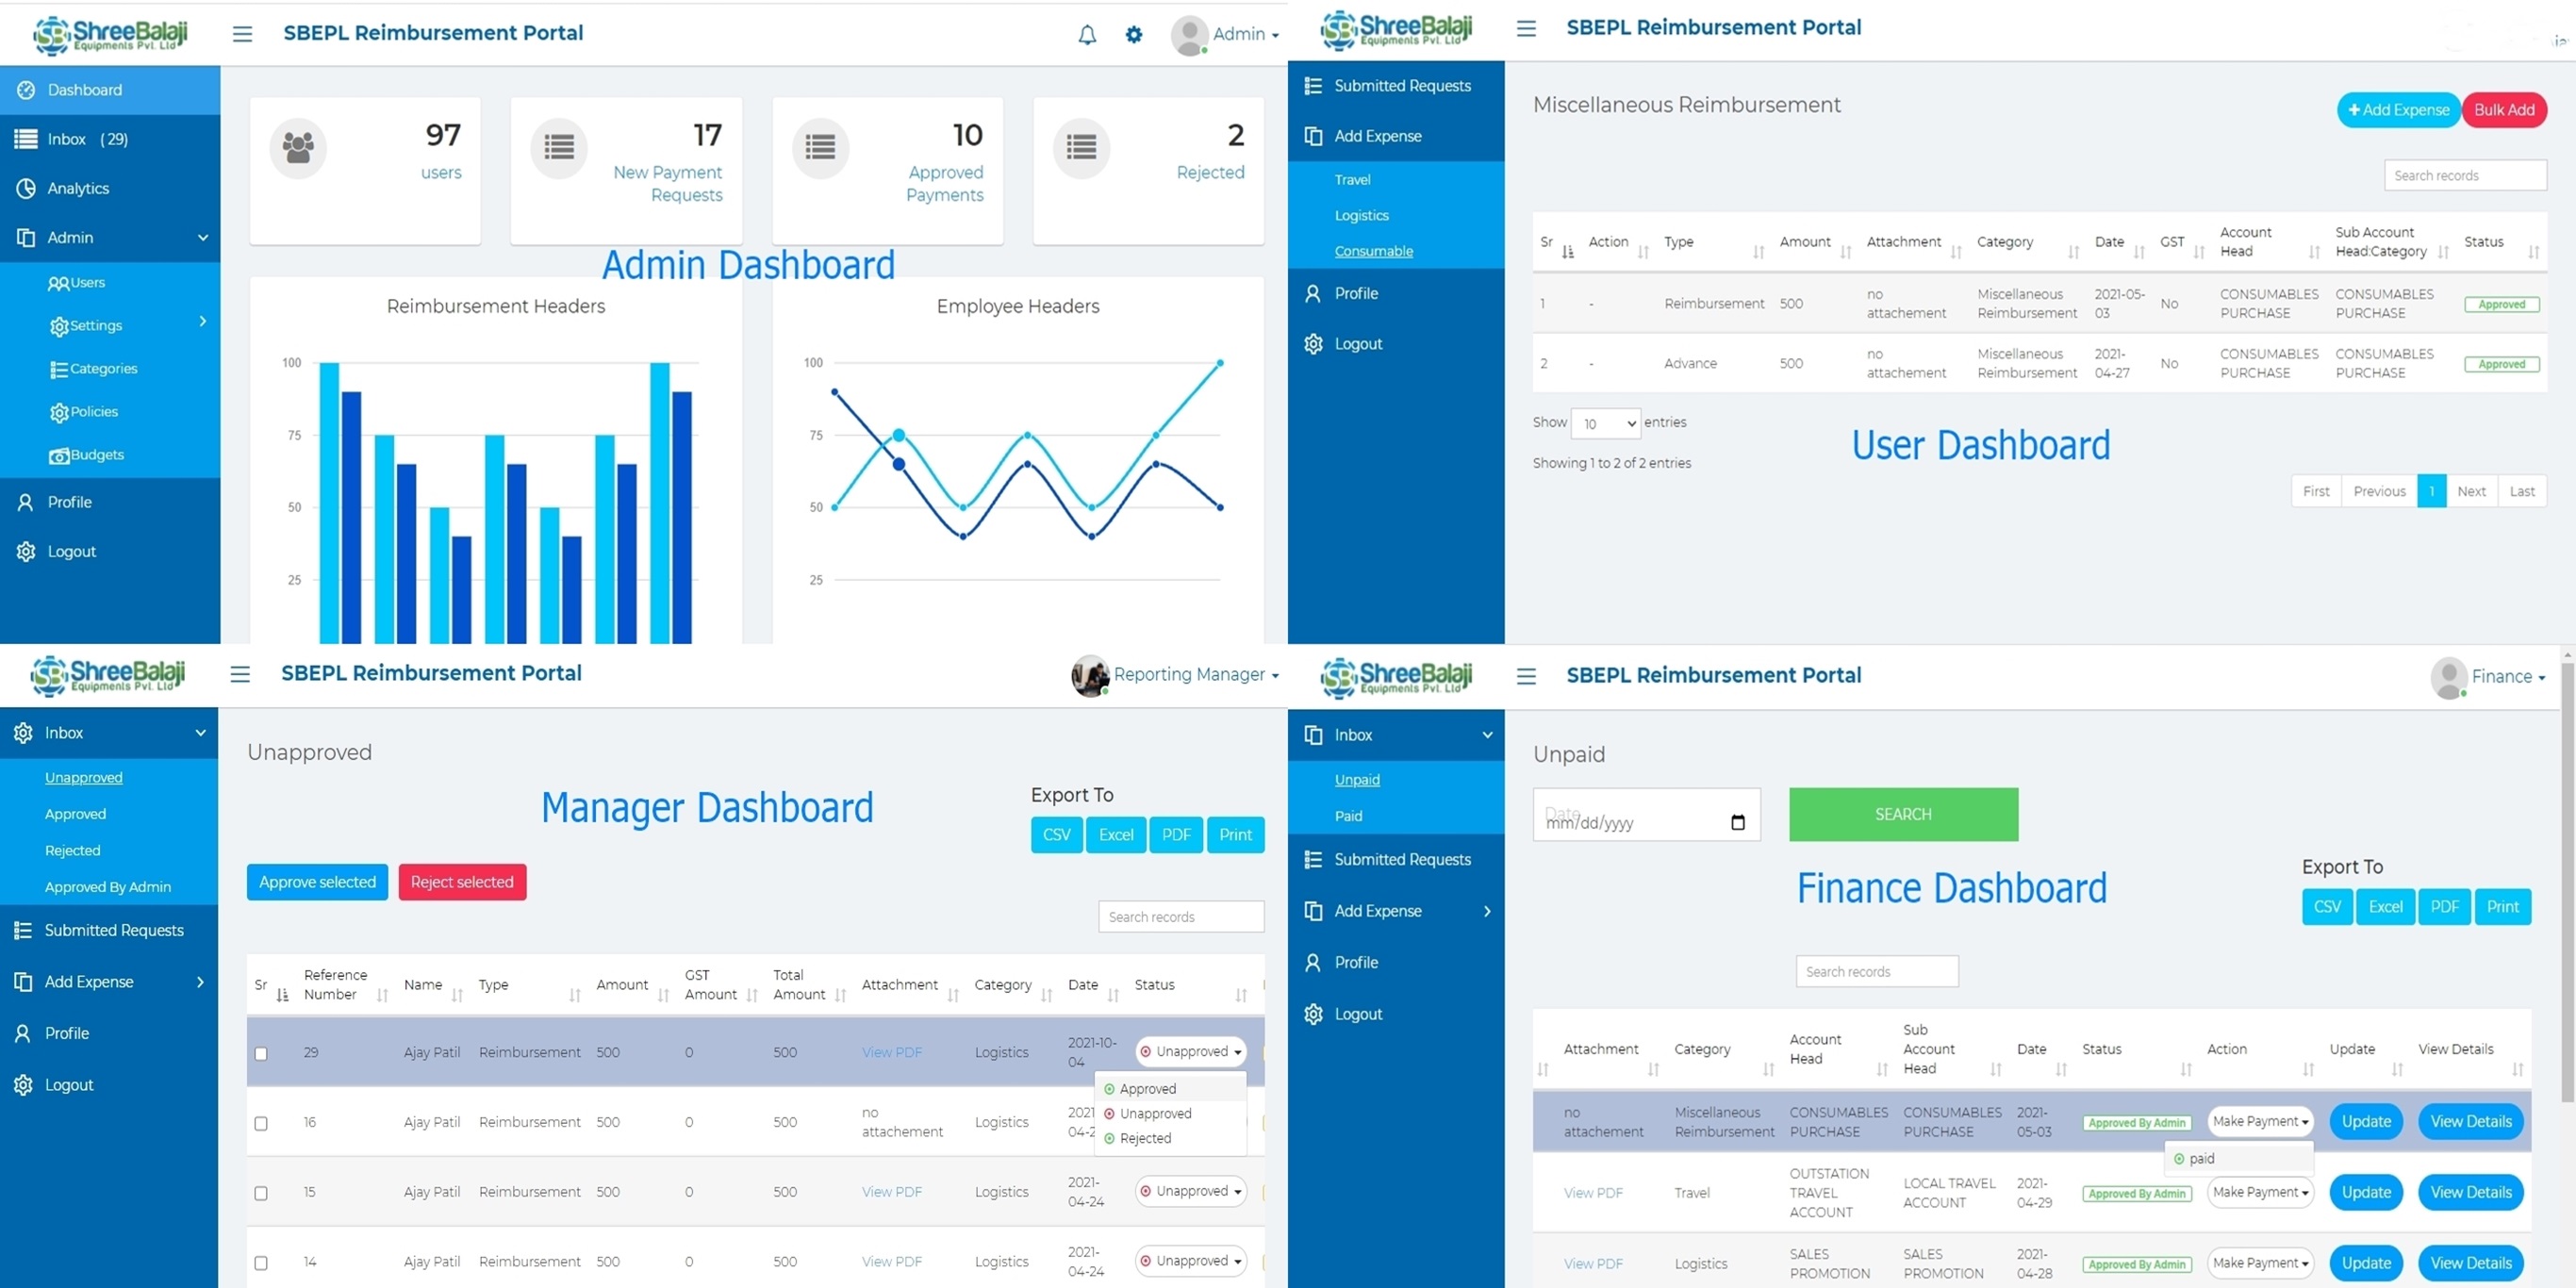Tick the checkbox for reference number 16
The image size is (2576, 1288).
point(261,1123)
